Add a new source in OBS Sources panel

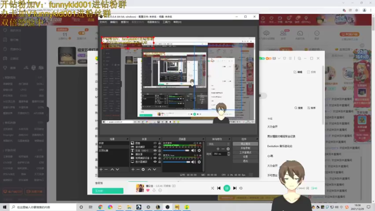click(x=133, y=169)
